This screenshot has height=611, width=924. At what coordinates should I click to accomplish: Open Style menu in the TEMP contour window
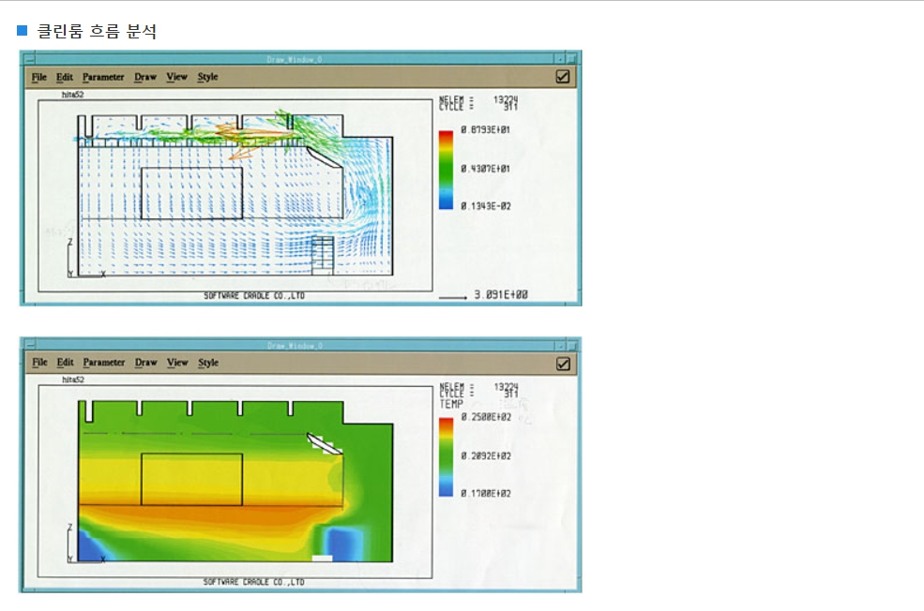(208, 363)
